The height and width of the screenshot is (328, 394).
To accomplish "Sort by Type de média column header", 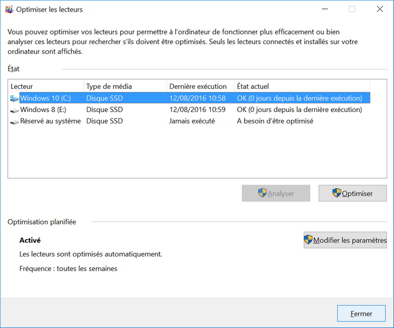I will (x=124, y=87).
